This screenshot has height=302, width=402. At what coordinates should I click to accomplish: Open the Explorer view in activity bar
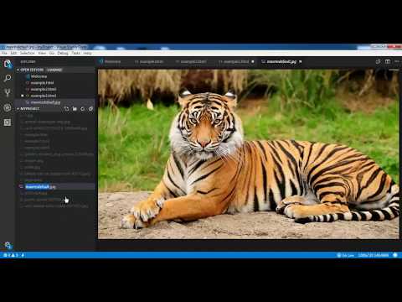[x=8, y=64]
